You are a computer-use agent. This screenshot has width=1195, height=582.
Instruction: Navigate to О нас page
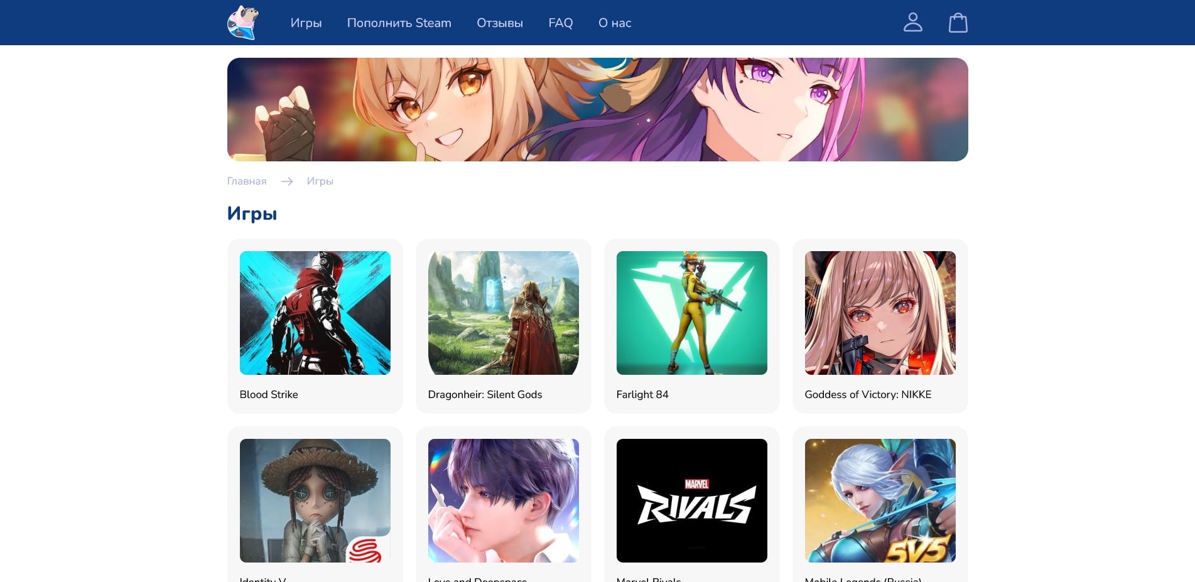pyautogui.click(x=614, y=23)
